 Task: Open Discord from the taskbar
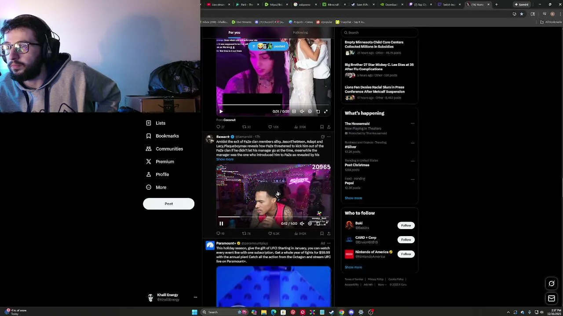[x=351, y=312]
